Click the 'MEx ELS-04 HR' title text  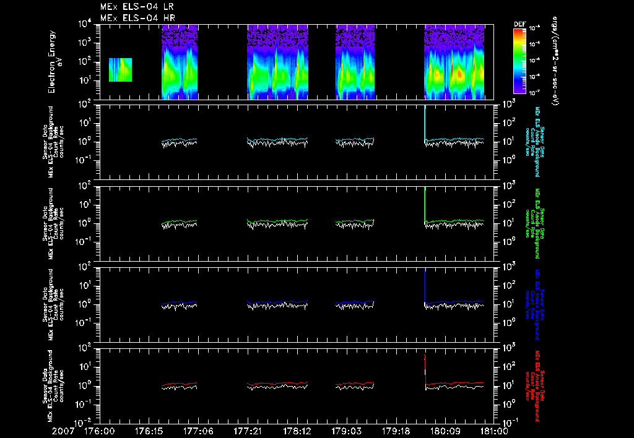click(x=137, y=18)
